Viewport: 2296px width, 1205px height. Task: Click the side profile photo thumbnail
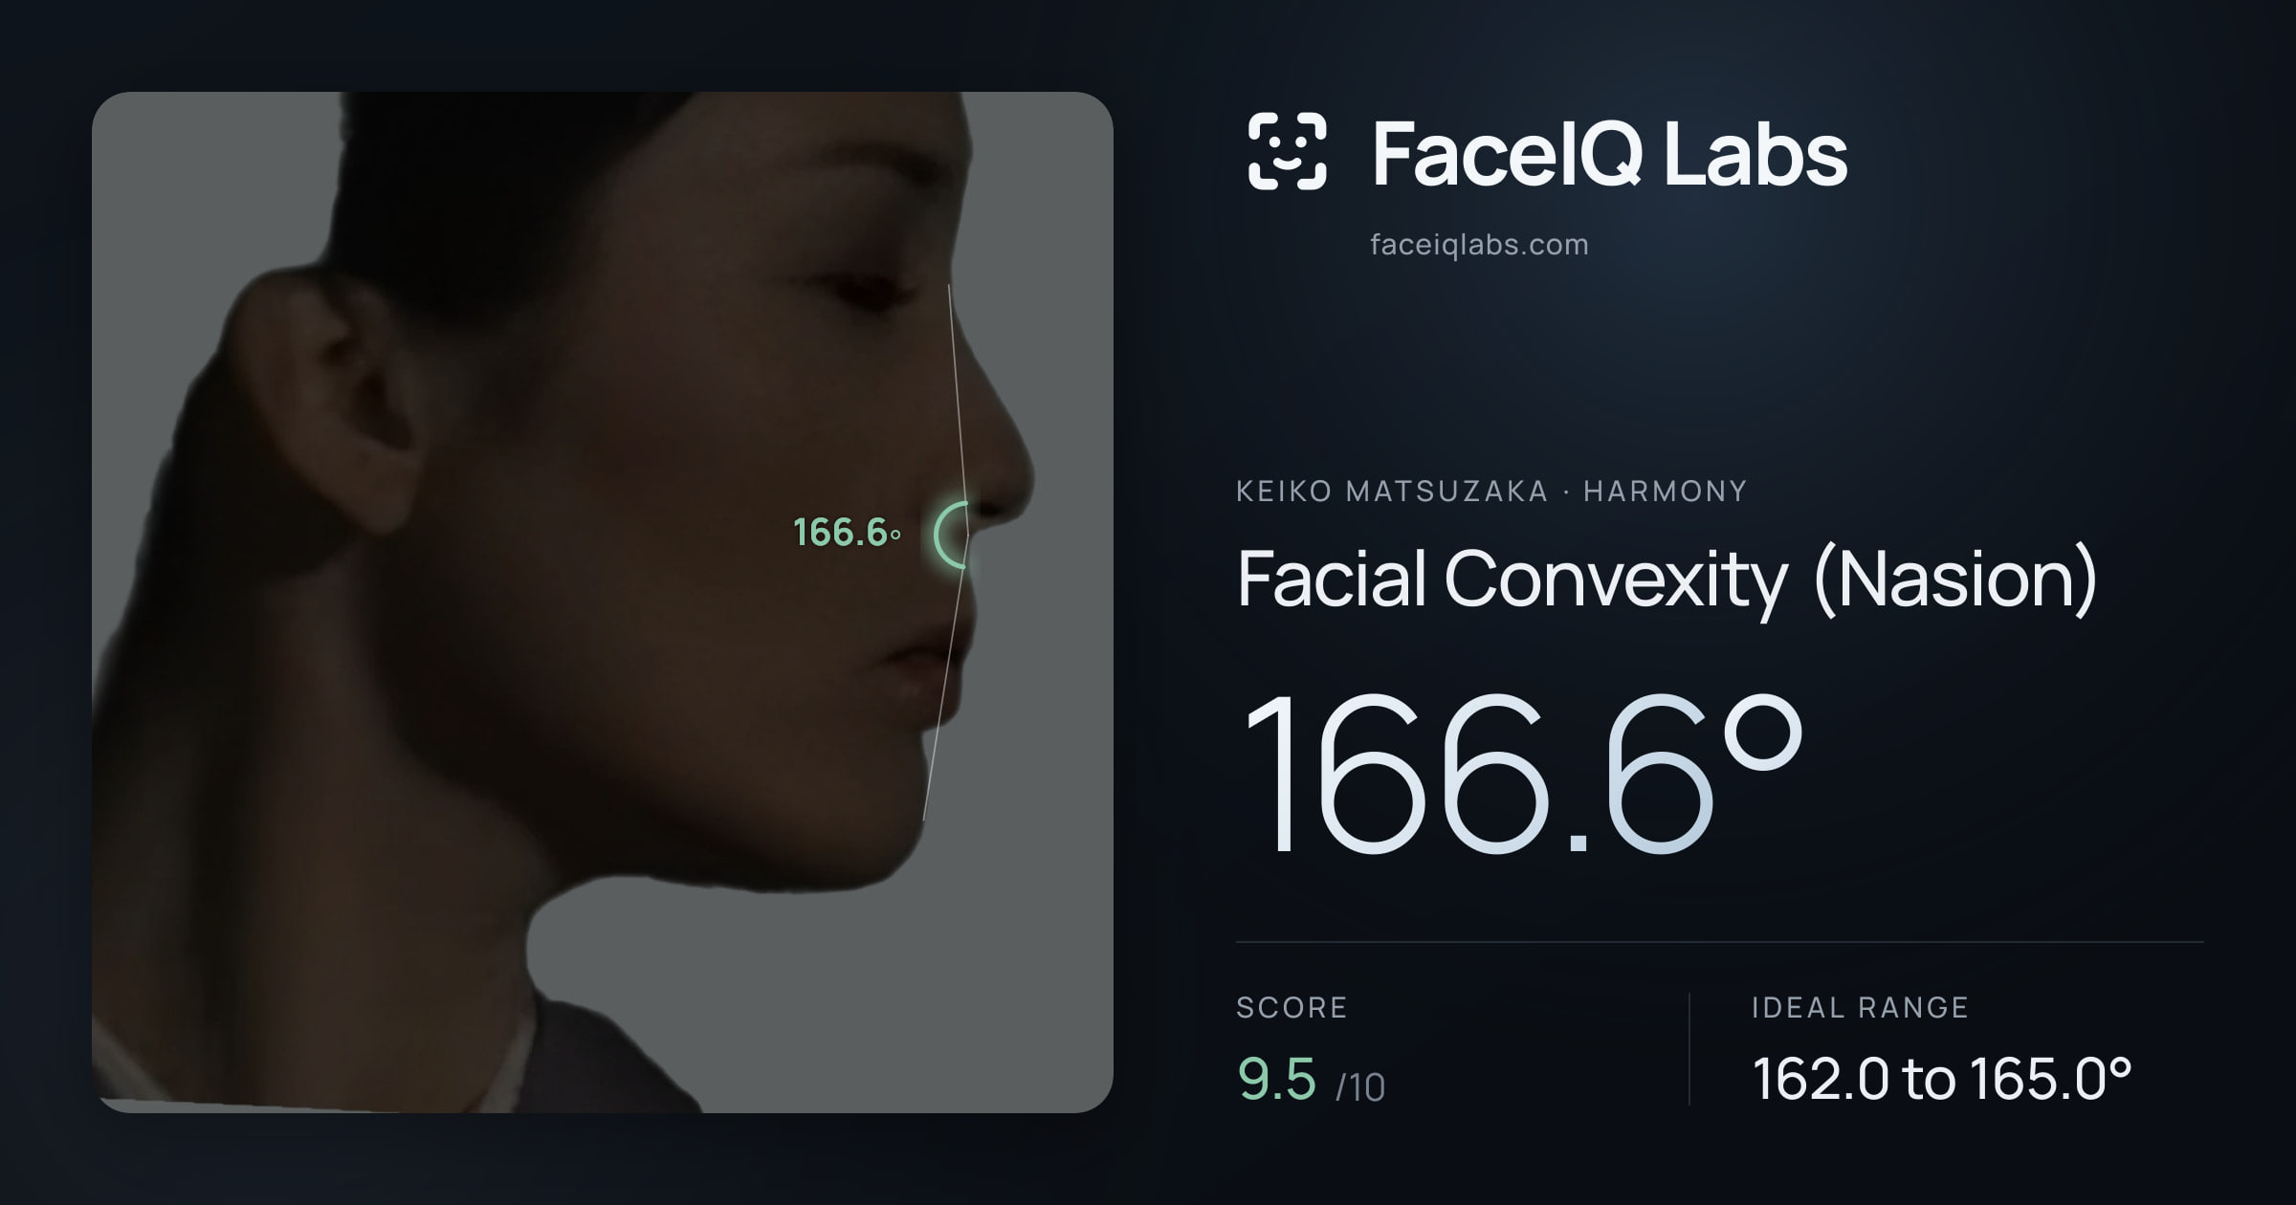point(603,602)
